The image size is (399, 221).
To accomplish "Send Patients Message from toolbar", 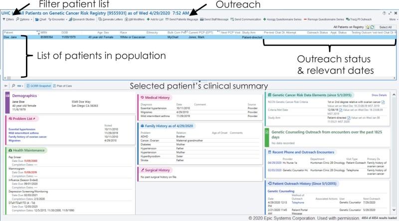I will click(183, 19).
